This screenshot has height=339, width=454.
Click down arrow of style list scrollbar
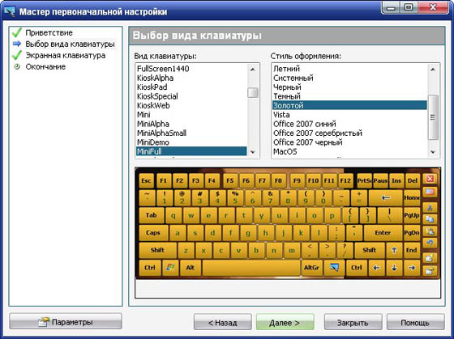point(433,152)
